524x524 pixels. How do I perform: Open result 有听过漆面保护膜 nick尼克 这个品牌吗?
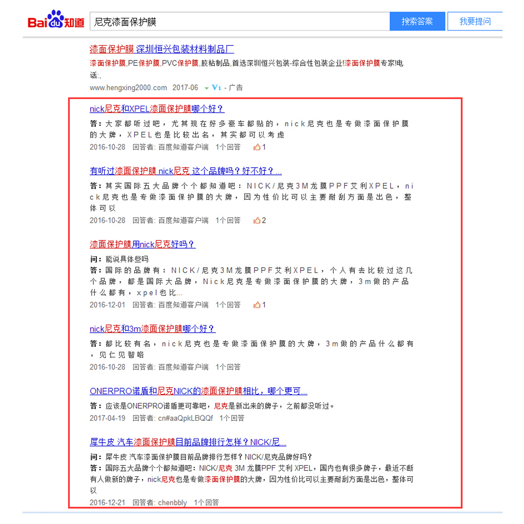(x=185, y=171)
